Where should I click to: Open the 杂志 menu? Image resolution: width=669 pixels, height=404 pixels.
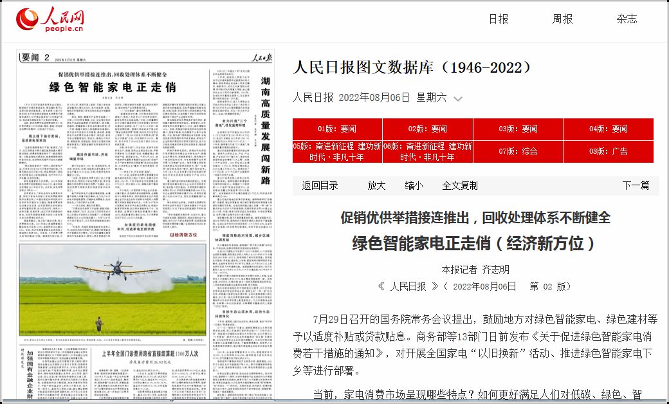coord(627,19)
